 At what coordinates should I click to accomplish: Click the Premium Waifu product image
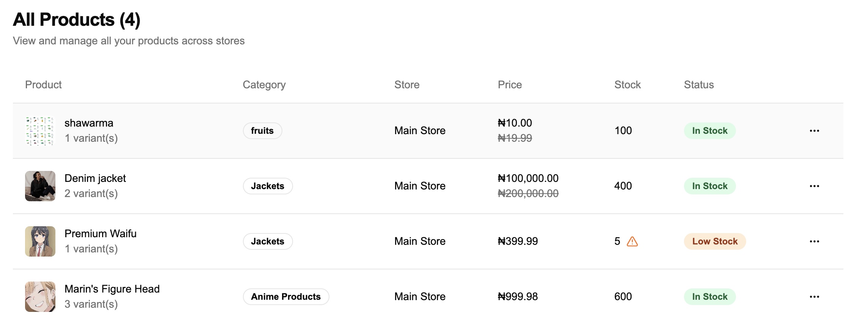pos(40,241)
